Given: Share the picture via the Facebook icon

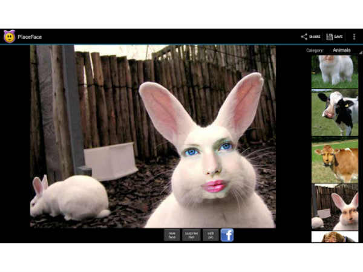Looking at the screenshot, I should [x=227, y=235].
